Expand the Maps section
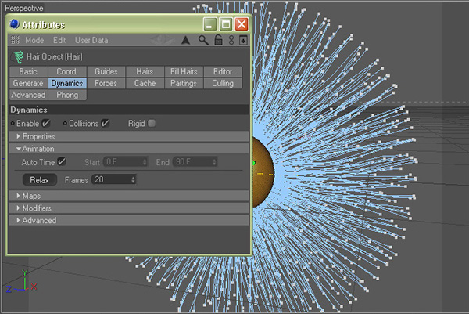469x314 pixels. 129,196
